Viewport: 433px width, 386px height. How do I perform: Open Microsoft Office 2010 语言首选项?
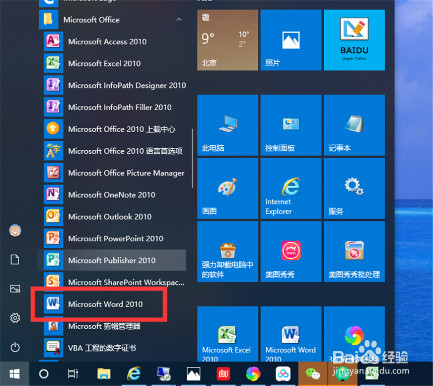(112, 151)
